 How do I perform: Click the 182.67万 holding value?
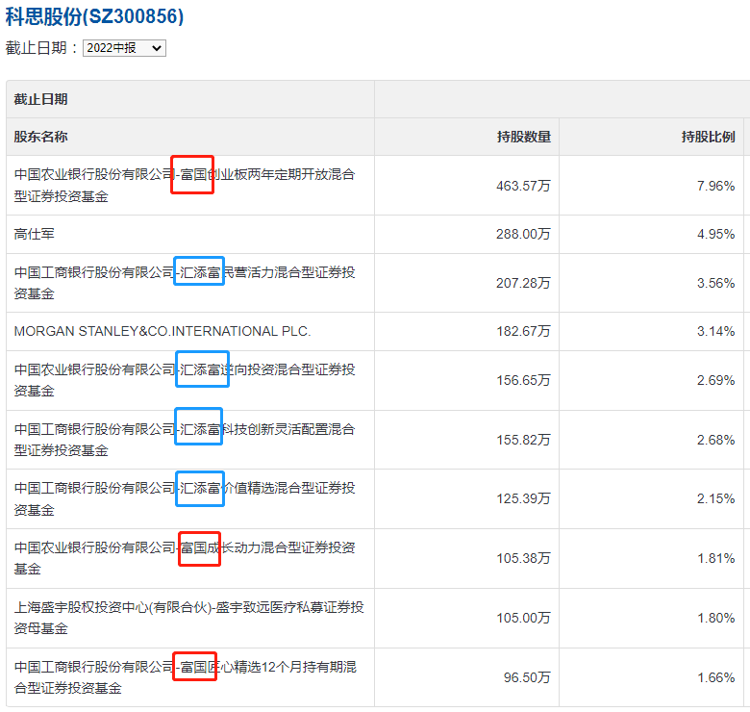coord(523,331)
